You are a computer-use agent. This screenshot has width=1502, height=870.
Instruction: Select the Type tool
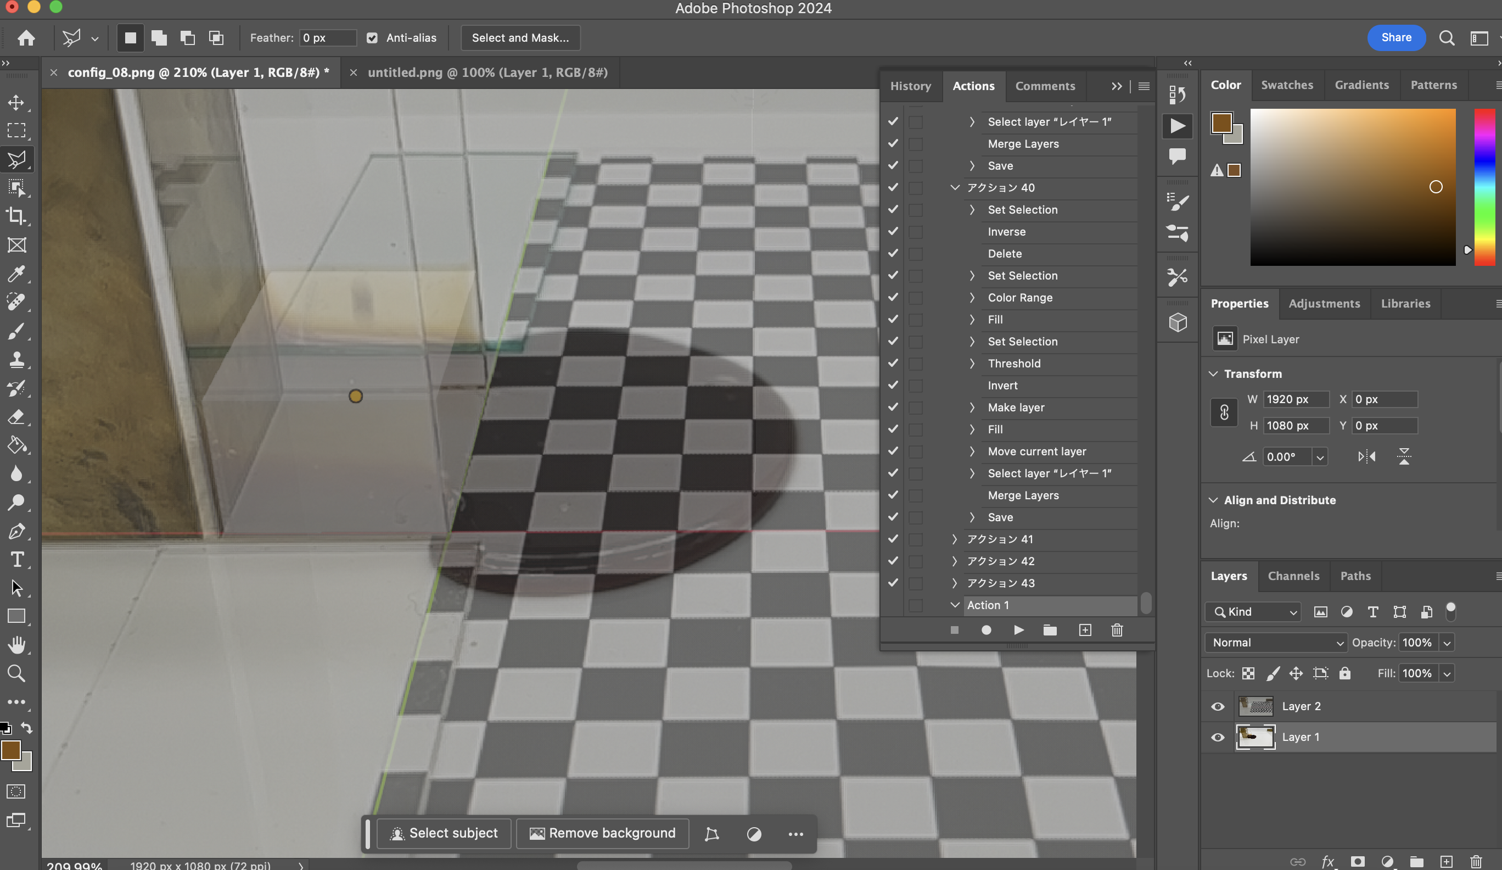[x=16, y=560]
